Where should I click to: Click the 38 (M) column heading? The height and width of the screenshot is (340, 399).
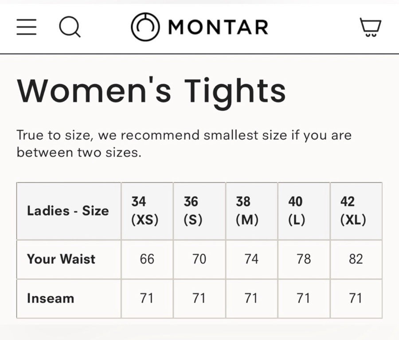(x=251, y=211)
